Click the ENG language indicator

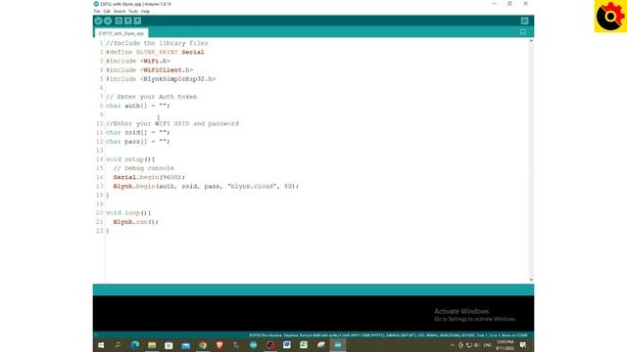click(x=488, y=345)
